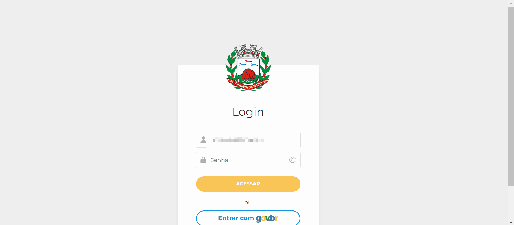The width and height of the screenshot is (514, 225).
Task: Focus the username input field
Action: (248, 140)
